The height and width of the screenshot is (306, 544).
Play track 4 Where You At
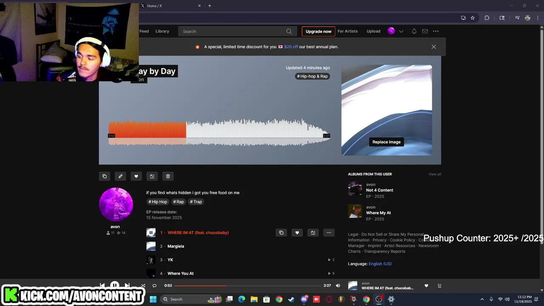pyautogui.click(x=151, y=273)
